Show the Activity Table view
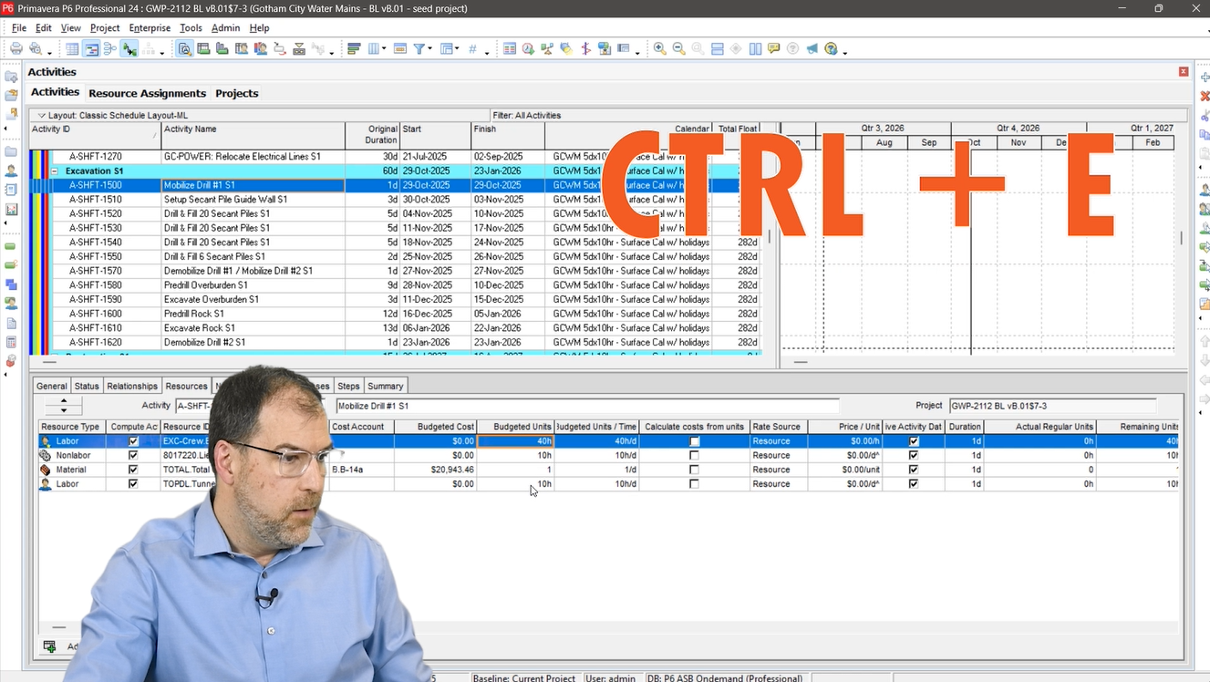The image size is (1210, 682). click(x=72, y=49)
